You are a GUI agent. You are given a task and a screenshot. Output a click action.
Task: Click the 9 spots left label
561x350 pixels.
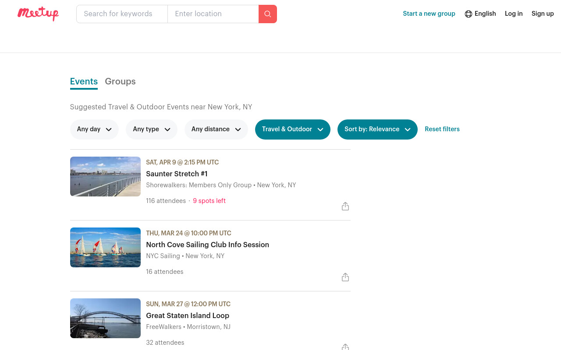pos(209,201)
